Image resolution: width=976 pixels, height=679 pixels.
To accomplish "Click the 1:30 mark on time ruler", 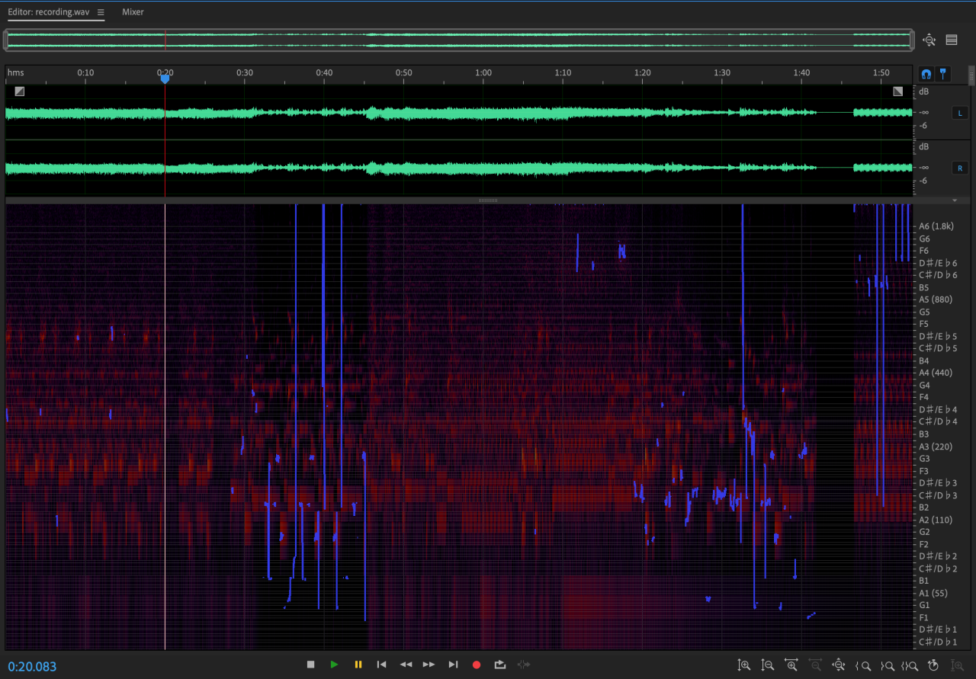I will (x=722, y=72).
